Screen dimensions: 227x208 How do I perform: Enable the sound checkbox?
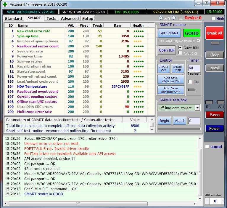(207, 147)
